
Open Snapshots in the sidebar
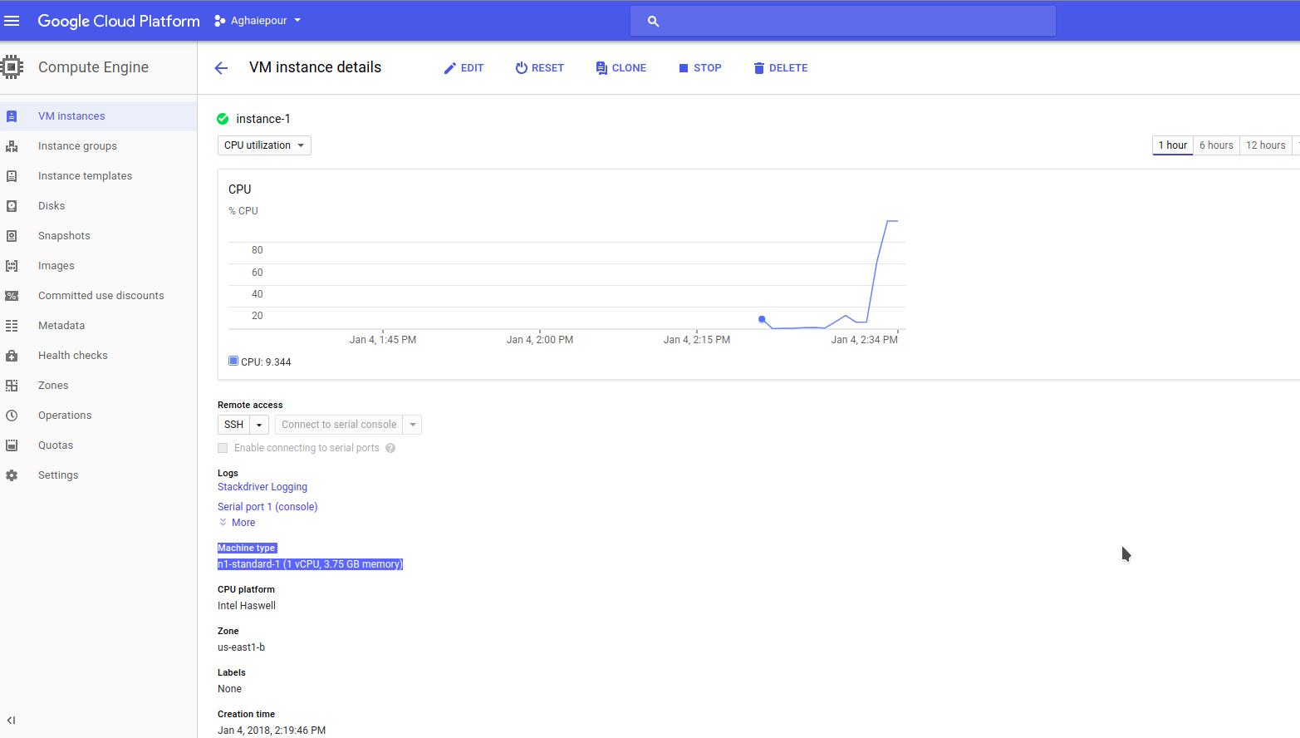98,236
